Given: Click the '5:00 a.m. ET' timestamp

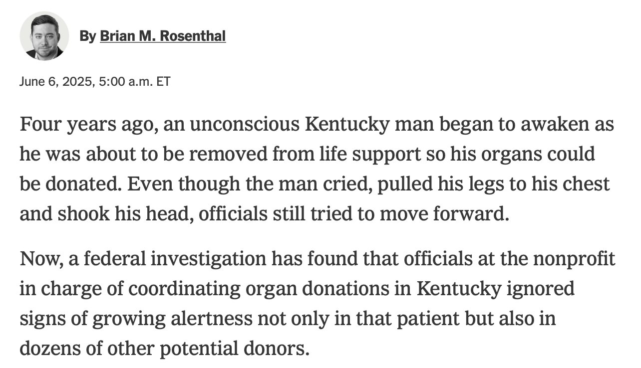Looking at the screenshot, I should [x=135, y=82].
